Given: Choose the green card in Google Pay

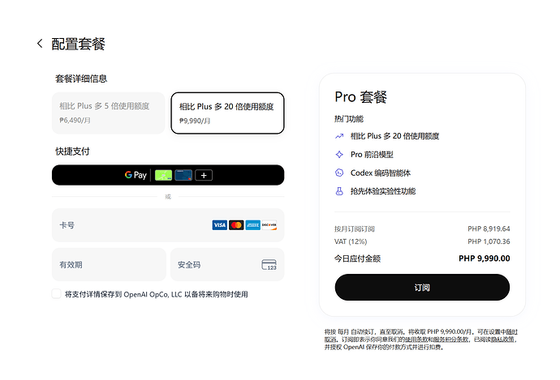Looking at the screenshot, I should pyautogui.click(x=164, y=175).
